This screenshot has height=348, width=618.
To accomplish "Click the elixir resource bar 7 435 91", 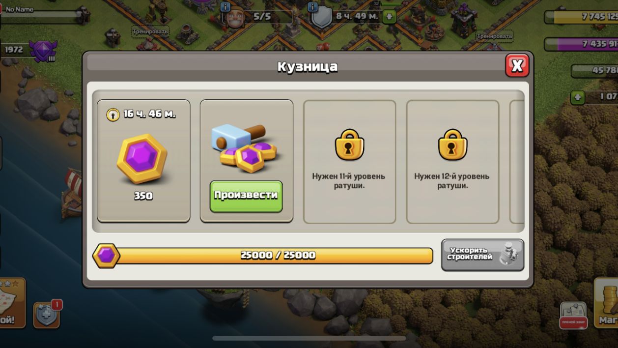I will [581, 44].
